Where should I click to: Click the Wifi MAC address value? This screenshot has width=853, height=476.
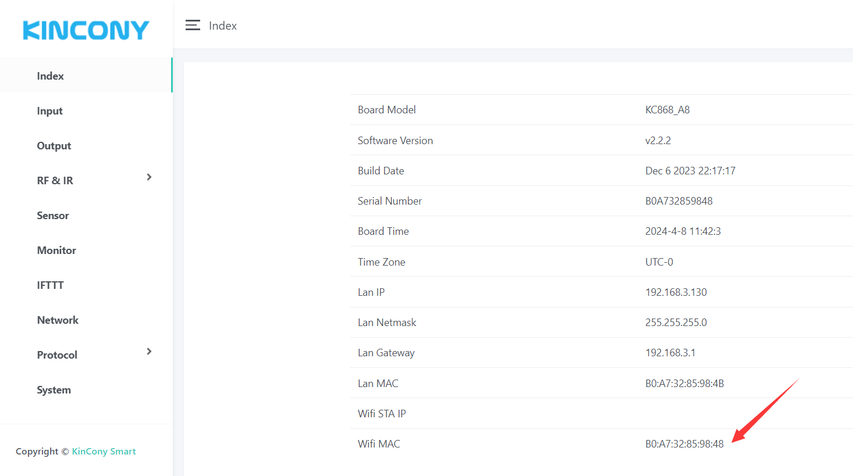point(684,444)
